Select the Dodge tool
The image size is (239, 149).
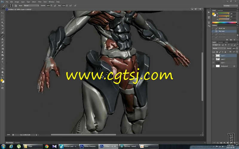(2, 55)
